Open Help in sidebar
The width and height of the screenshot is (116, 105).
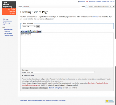[x=4, y=25]
